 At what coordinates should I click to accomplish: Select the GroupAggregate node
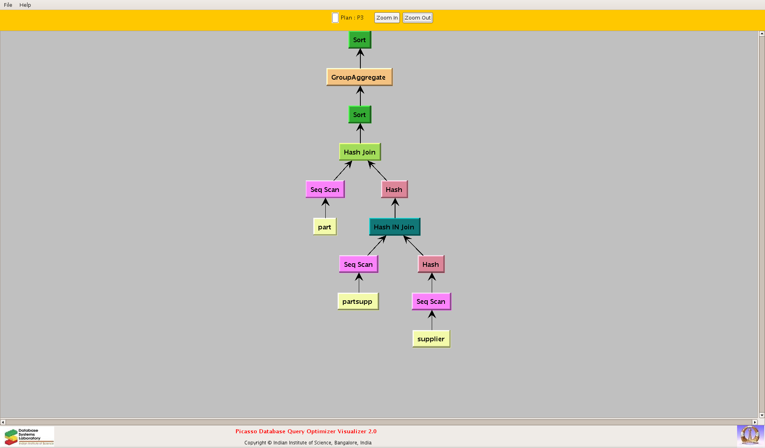(359, 77)
